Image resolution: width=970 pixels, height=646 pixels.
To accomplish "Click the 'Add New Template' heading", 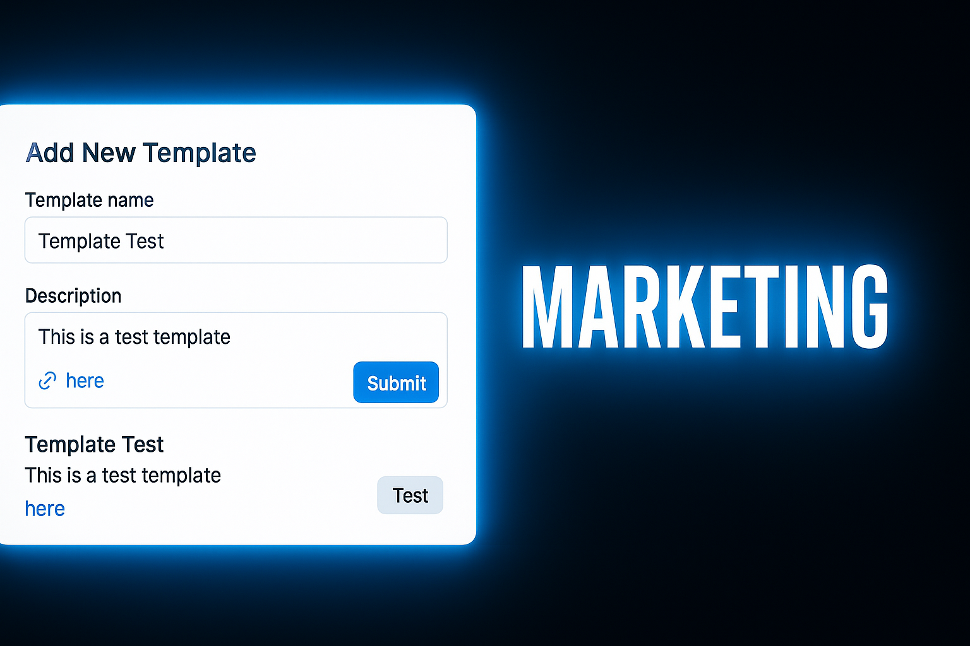I will pyautogui.click(x=141, y=153).
